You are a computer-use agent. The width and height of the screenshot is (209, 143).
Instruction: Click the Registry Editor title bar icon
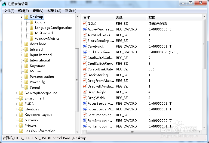[4, 4]
